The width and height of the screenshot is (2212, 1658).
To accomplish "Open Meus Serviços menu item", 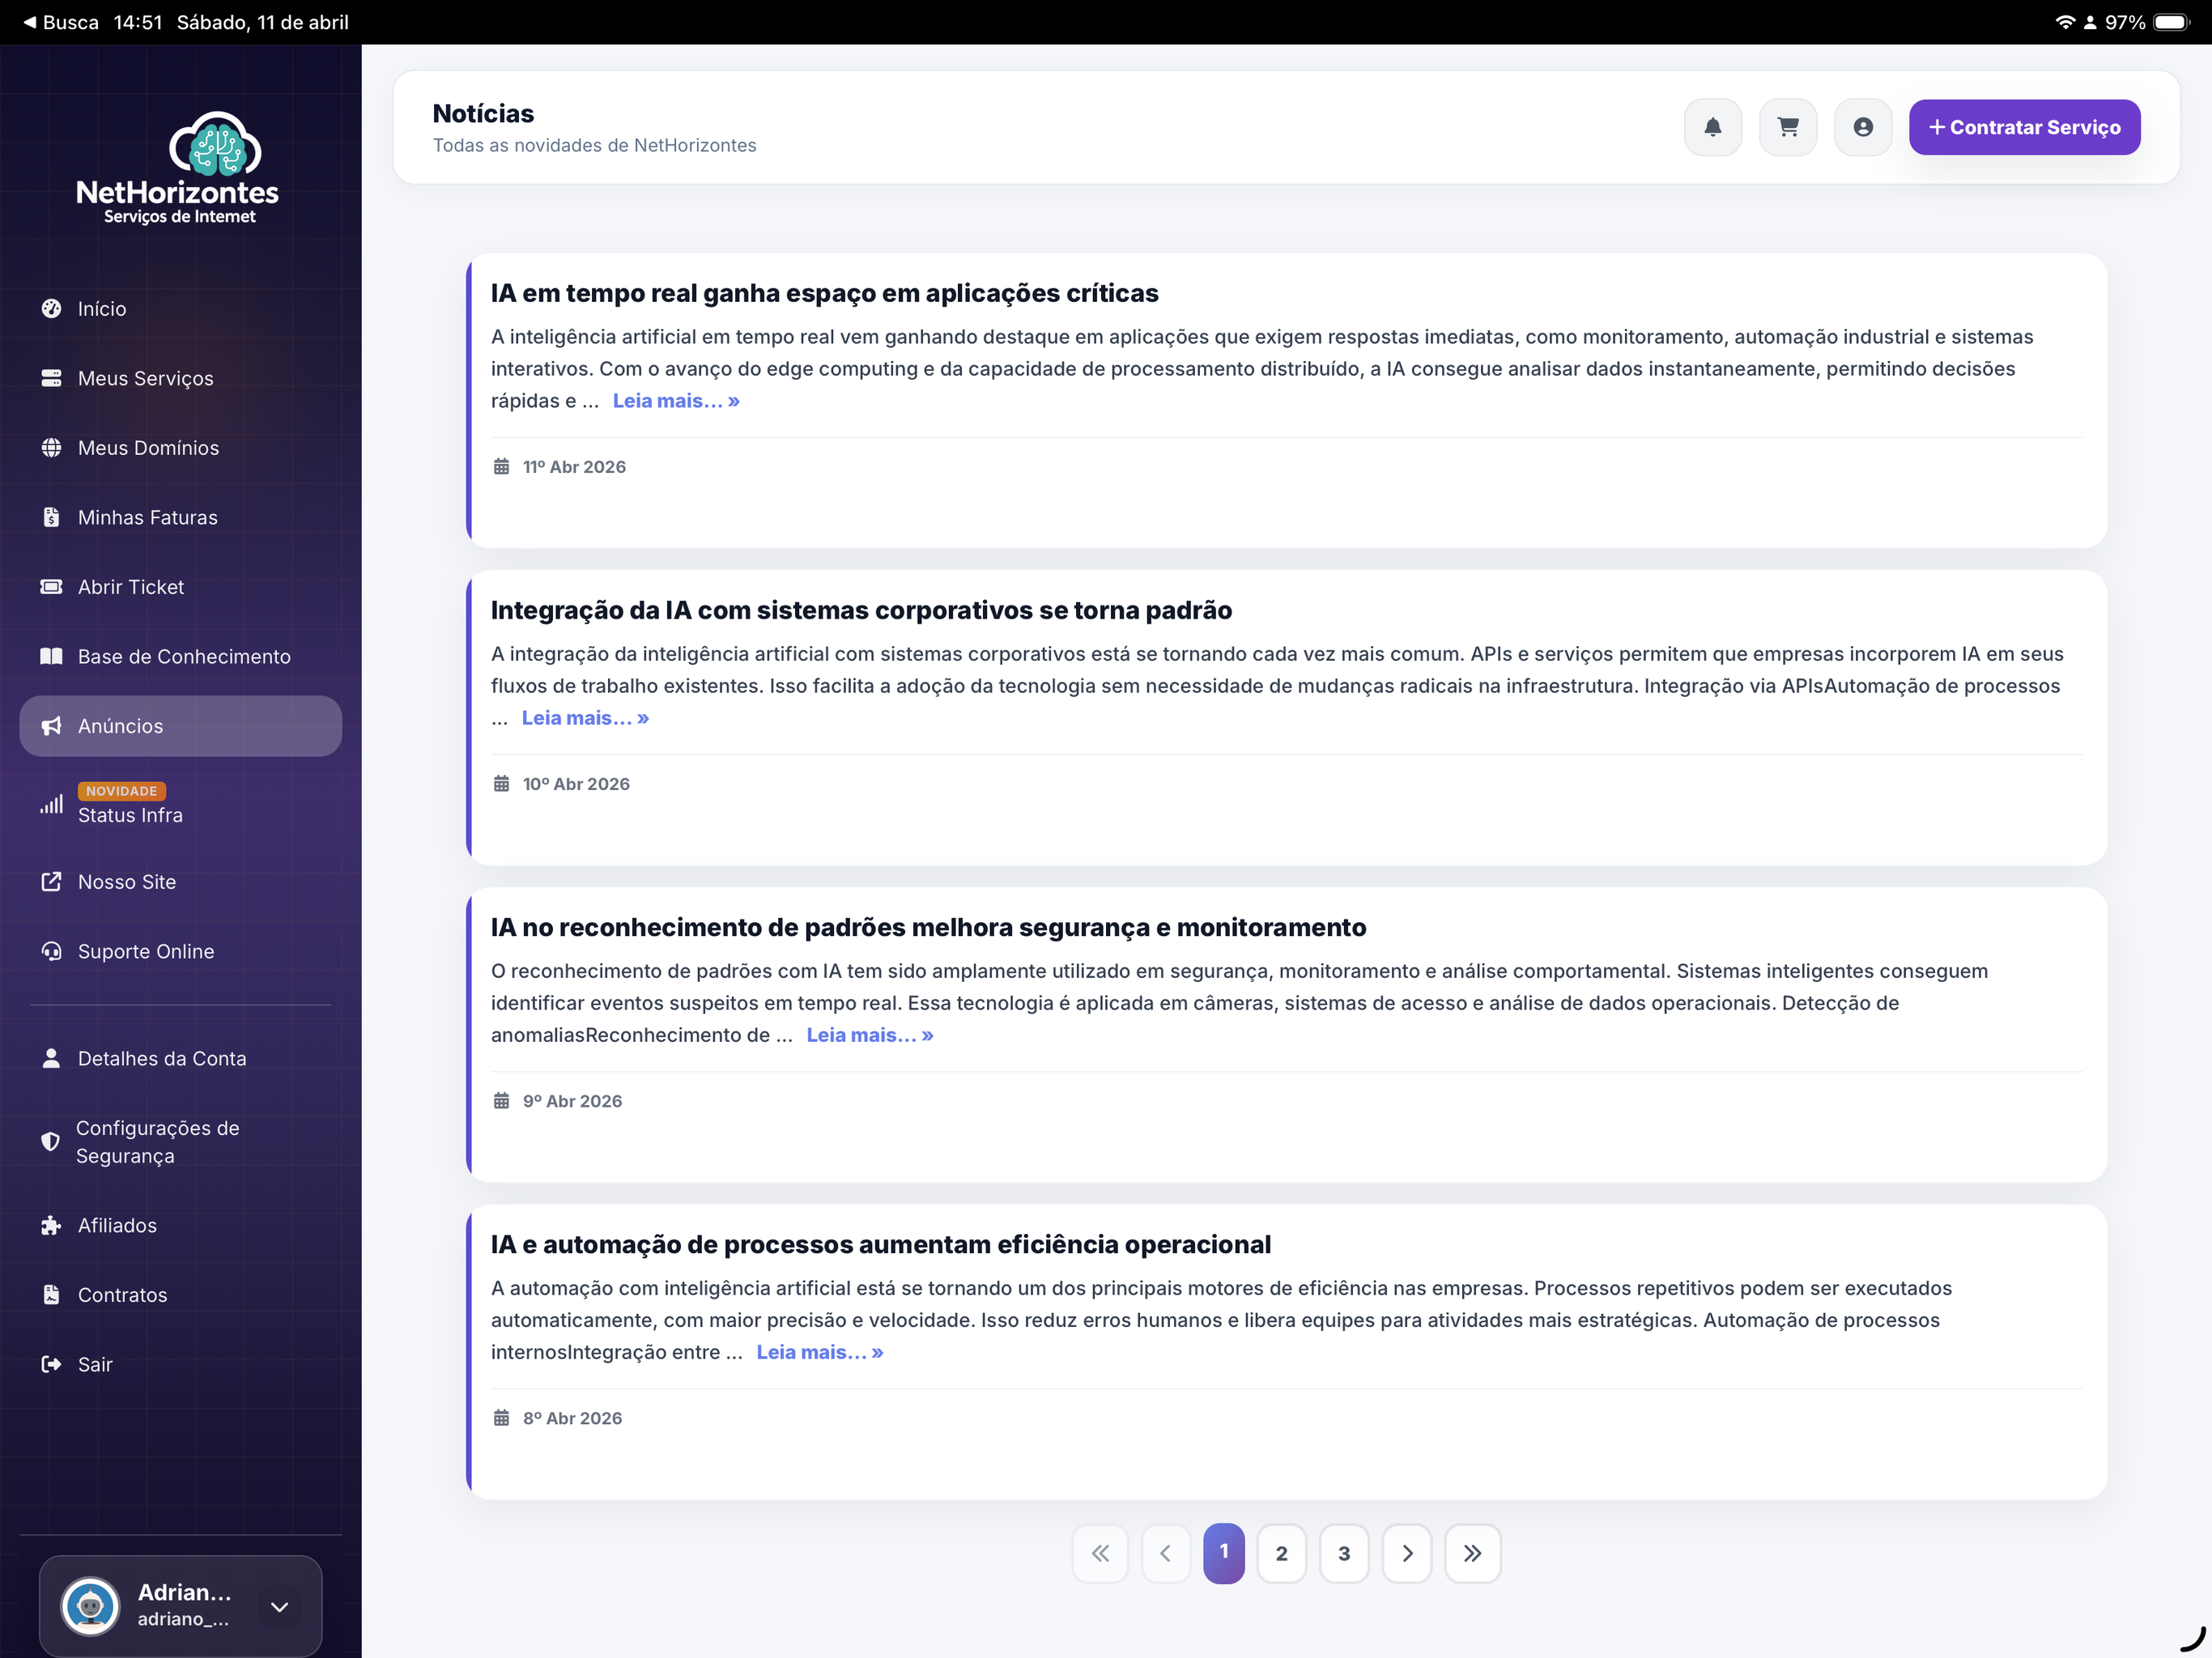I will pyautogui.click(x=146, y=378).
